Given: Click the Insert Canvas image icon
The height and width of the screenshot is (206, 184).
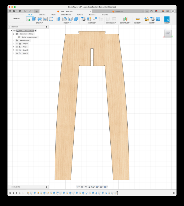Looking at the screenshot, I should tap(158, 19).
